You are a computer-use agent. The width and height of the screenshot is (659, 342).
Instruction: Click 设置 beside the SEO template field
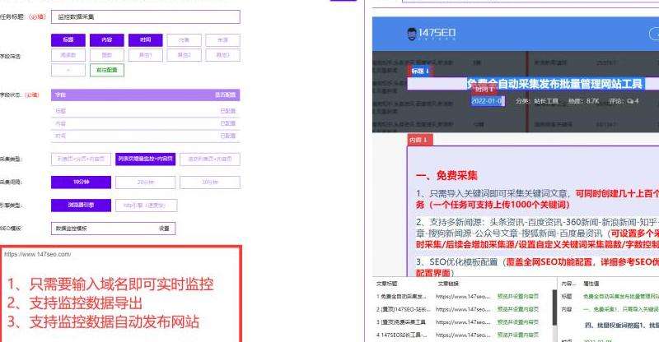coord(163,229)
